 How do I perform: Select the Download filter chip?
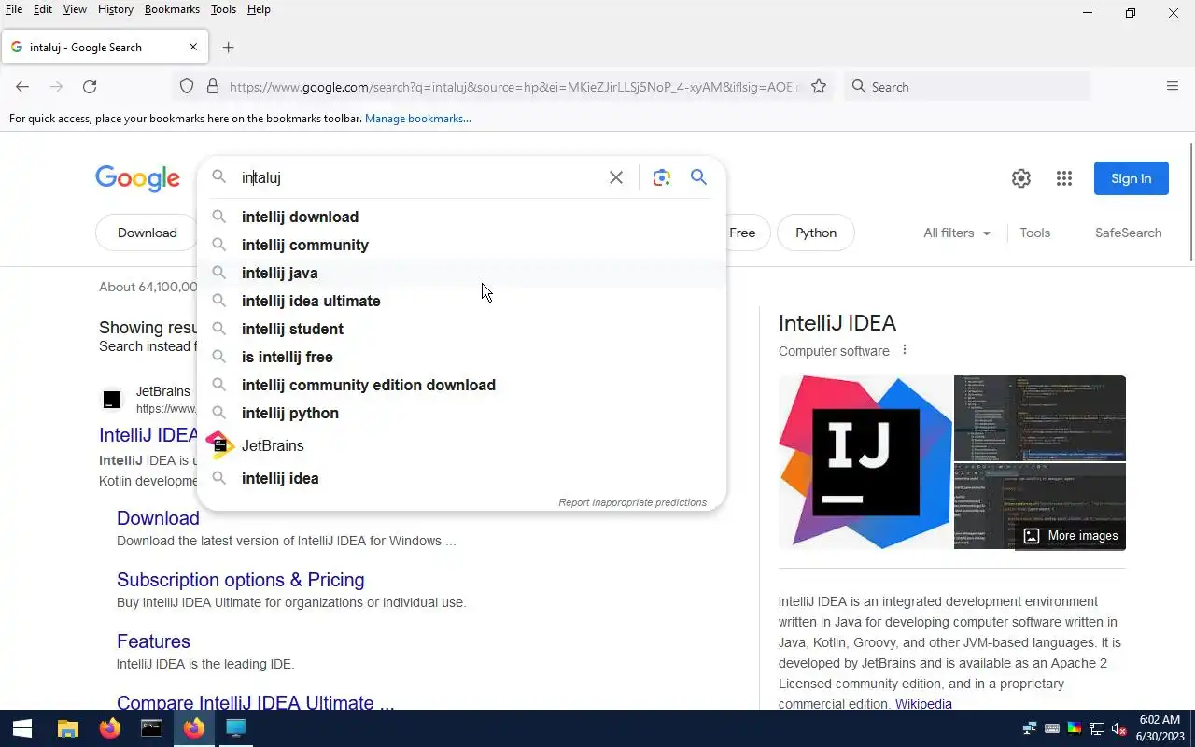click(x=147, y=233)
